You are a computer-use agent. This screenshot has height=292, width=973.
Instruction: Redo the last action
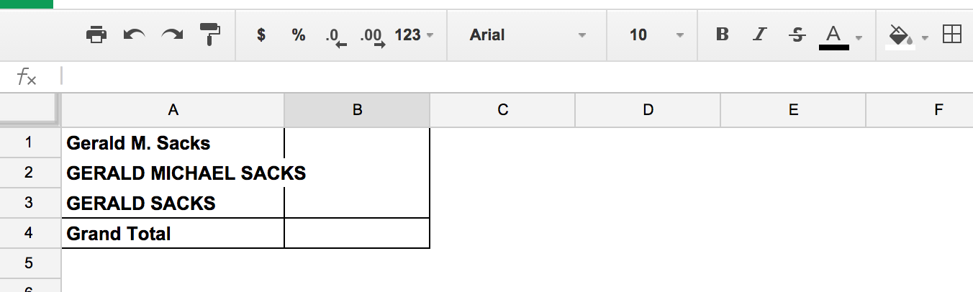(x=172, y=35)
